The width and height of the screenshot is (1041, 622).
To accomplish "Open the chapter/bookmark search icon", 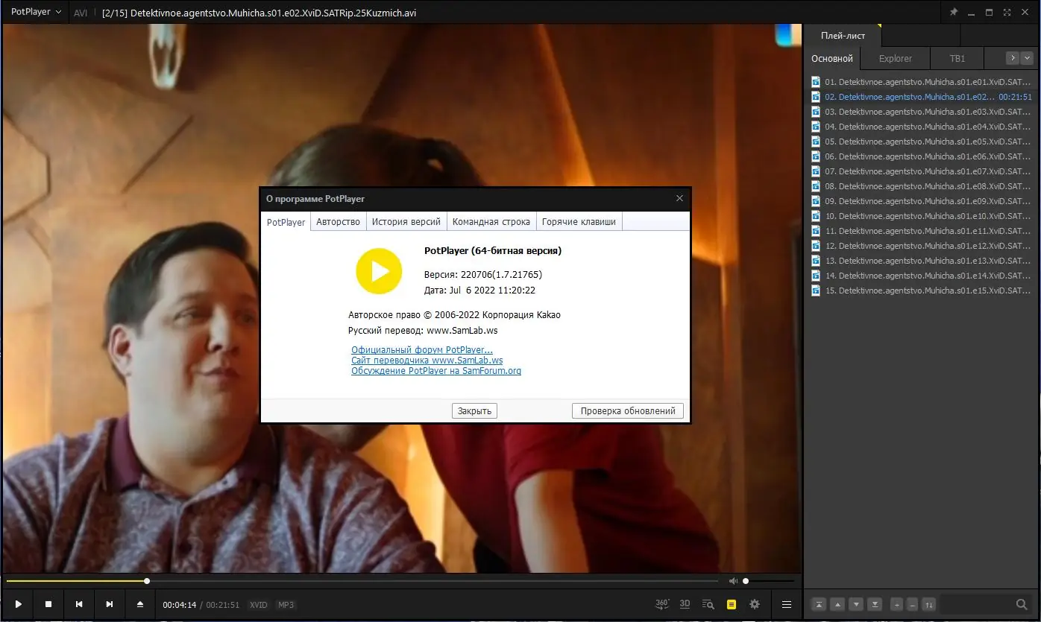I will pos(708,604).
